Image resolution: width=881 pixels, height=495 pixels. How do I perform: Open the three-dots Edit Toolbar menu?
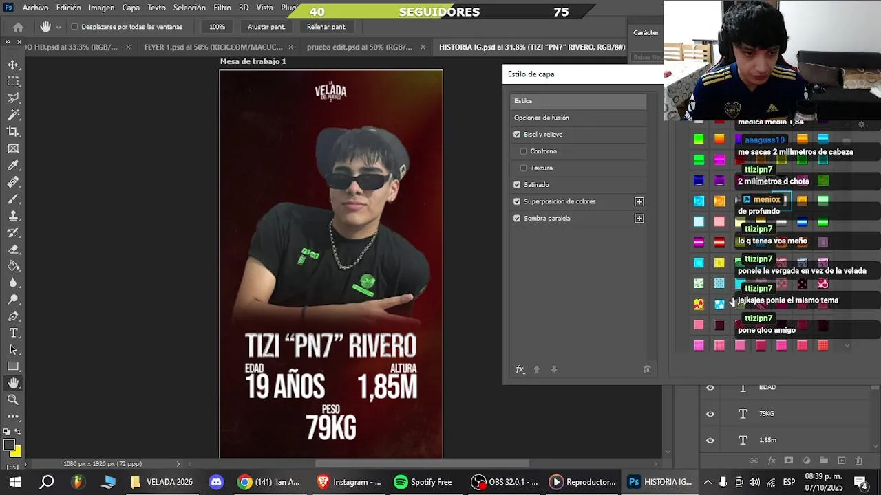pos(13,416)
